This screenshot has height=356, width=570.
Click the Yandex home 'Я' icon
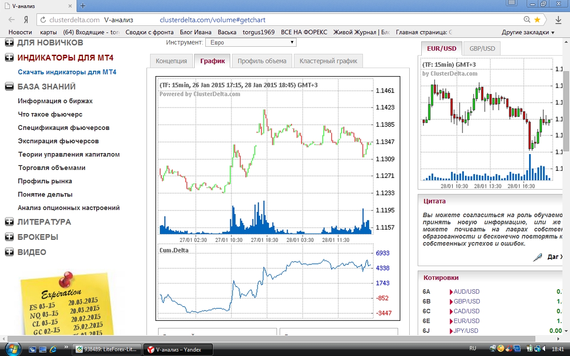click(26, 20)
